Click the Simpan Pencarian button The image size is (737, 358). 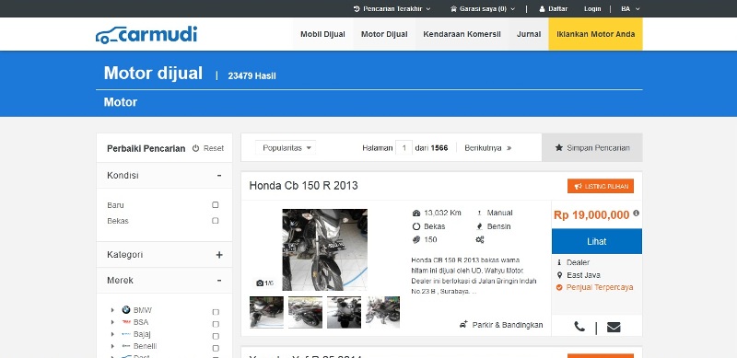click(592, 147)
